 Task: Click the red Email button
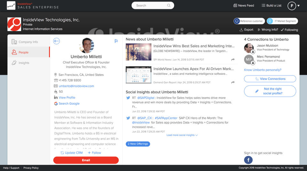[x=86, y=160]
